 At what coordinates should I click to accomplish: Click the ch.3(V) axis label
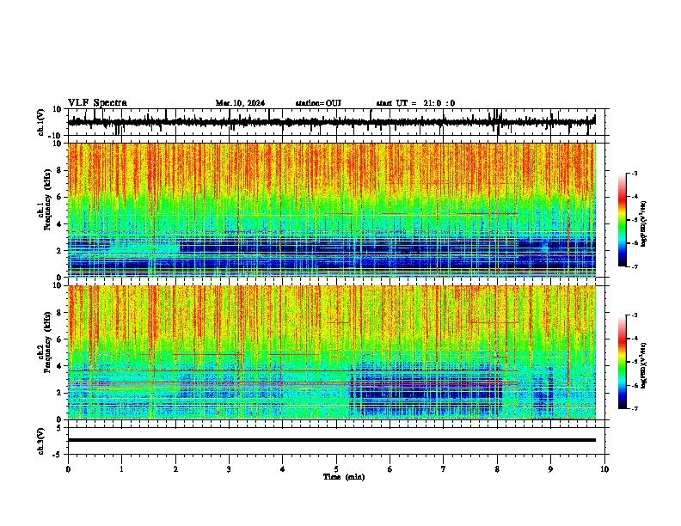[x=41, y=441]
